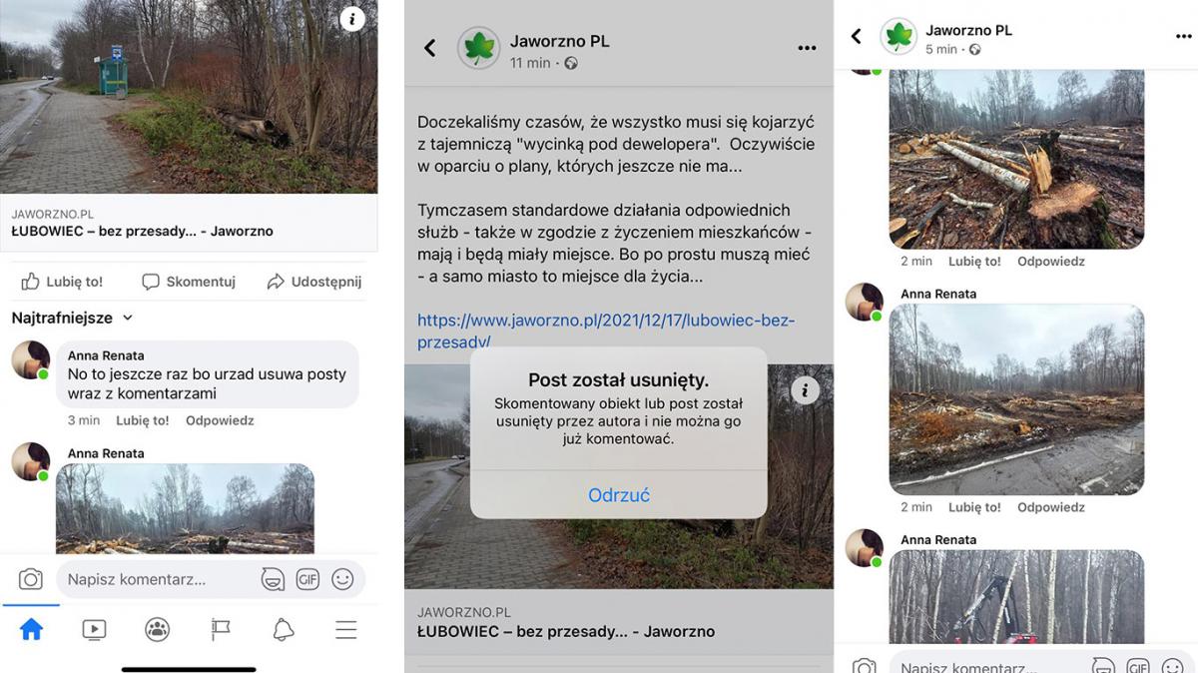Click Odrzuć in the deleted post dialog
The image size is (1198, 673).
pos(619,495)
